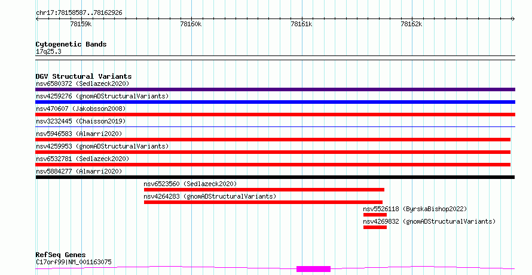Click the chr17:78158587..78162926 position text

(79, 13)
